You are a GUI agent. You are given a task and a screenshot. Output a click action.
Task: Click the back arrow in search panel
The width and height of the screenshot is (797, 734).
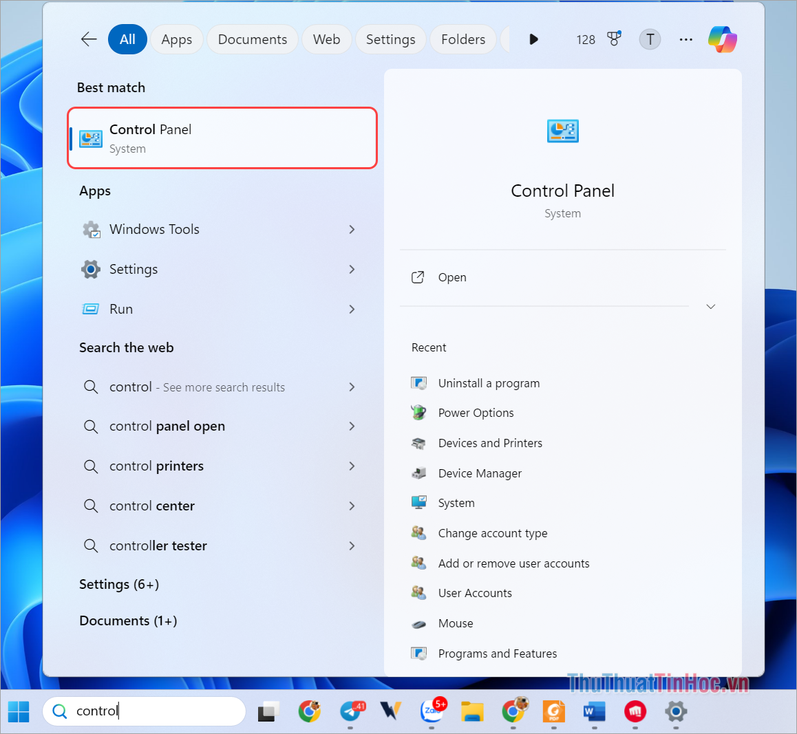pos(89,39)
